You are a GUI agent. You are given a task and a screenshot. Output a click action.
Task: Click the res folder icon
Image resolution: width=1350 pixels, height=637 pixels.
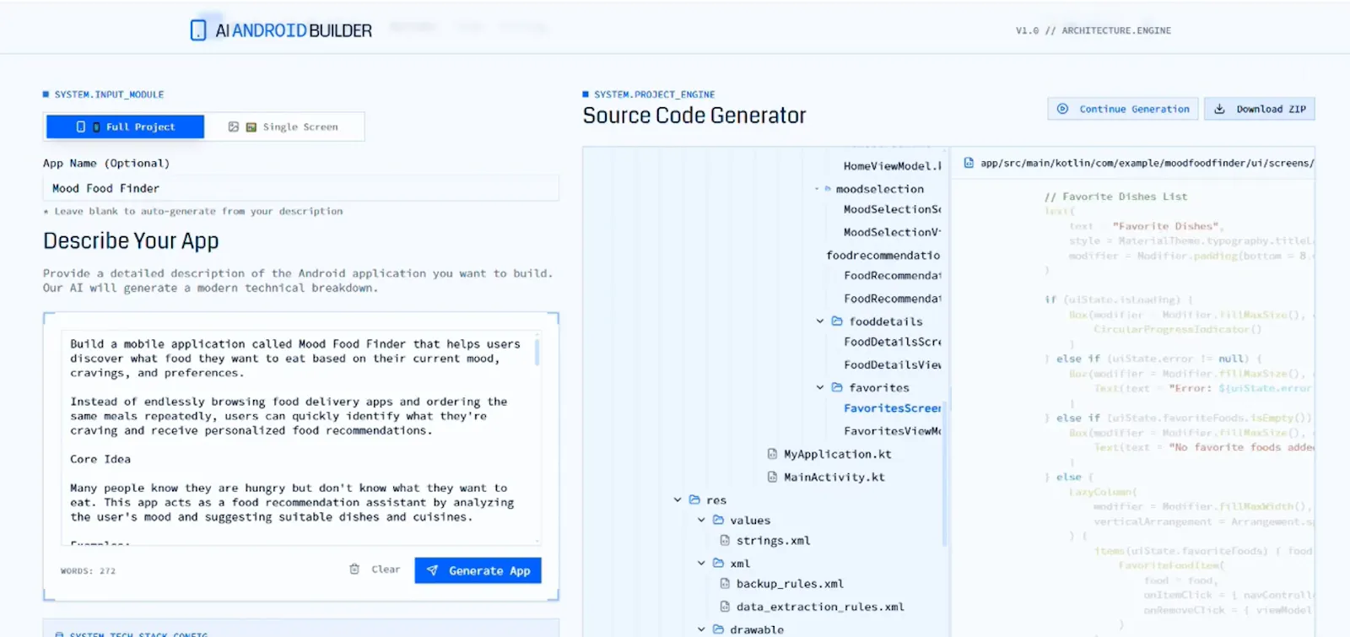point(694,500)
